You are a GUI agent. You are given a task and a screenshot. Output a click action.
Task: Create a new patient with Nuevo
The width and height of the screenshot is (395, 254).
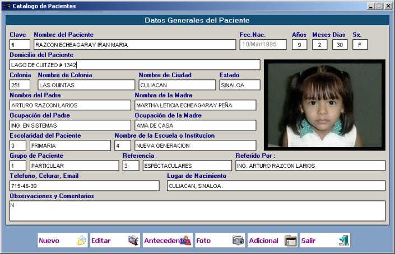click(63, 240)
